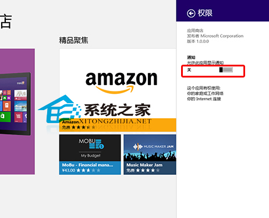Click the Music Maker Jam star rating
269x218 pixels.
click(x=148, y=170)
